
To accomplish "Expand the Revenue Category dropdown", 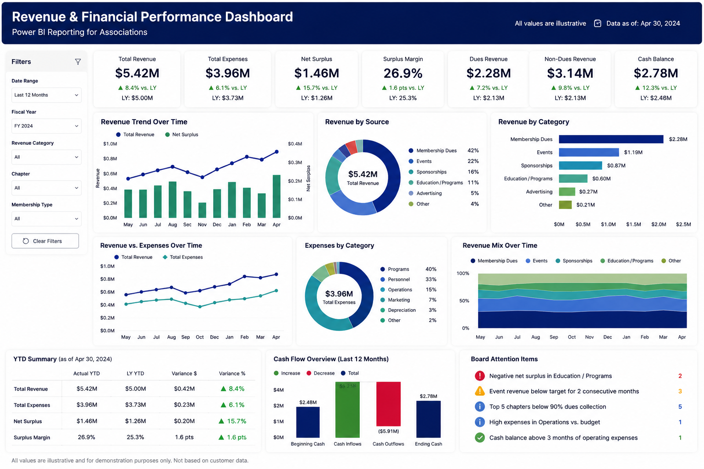I will pos(46,157).
